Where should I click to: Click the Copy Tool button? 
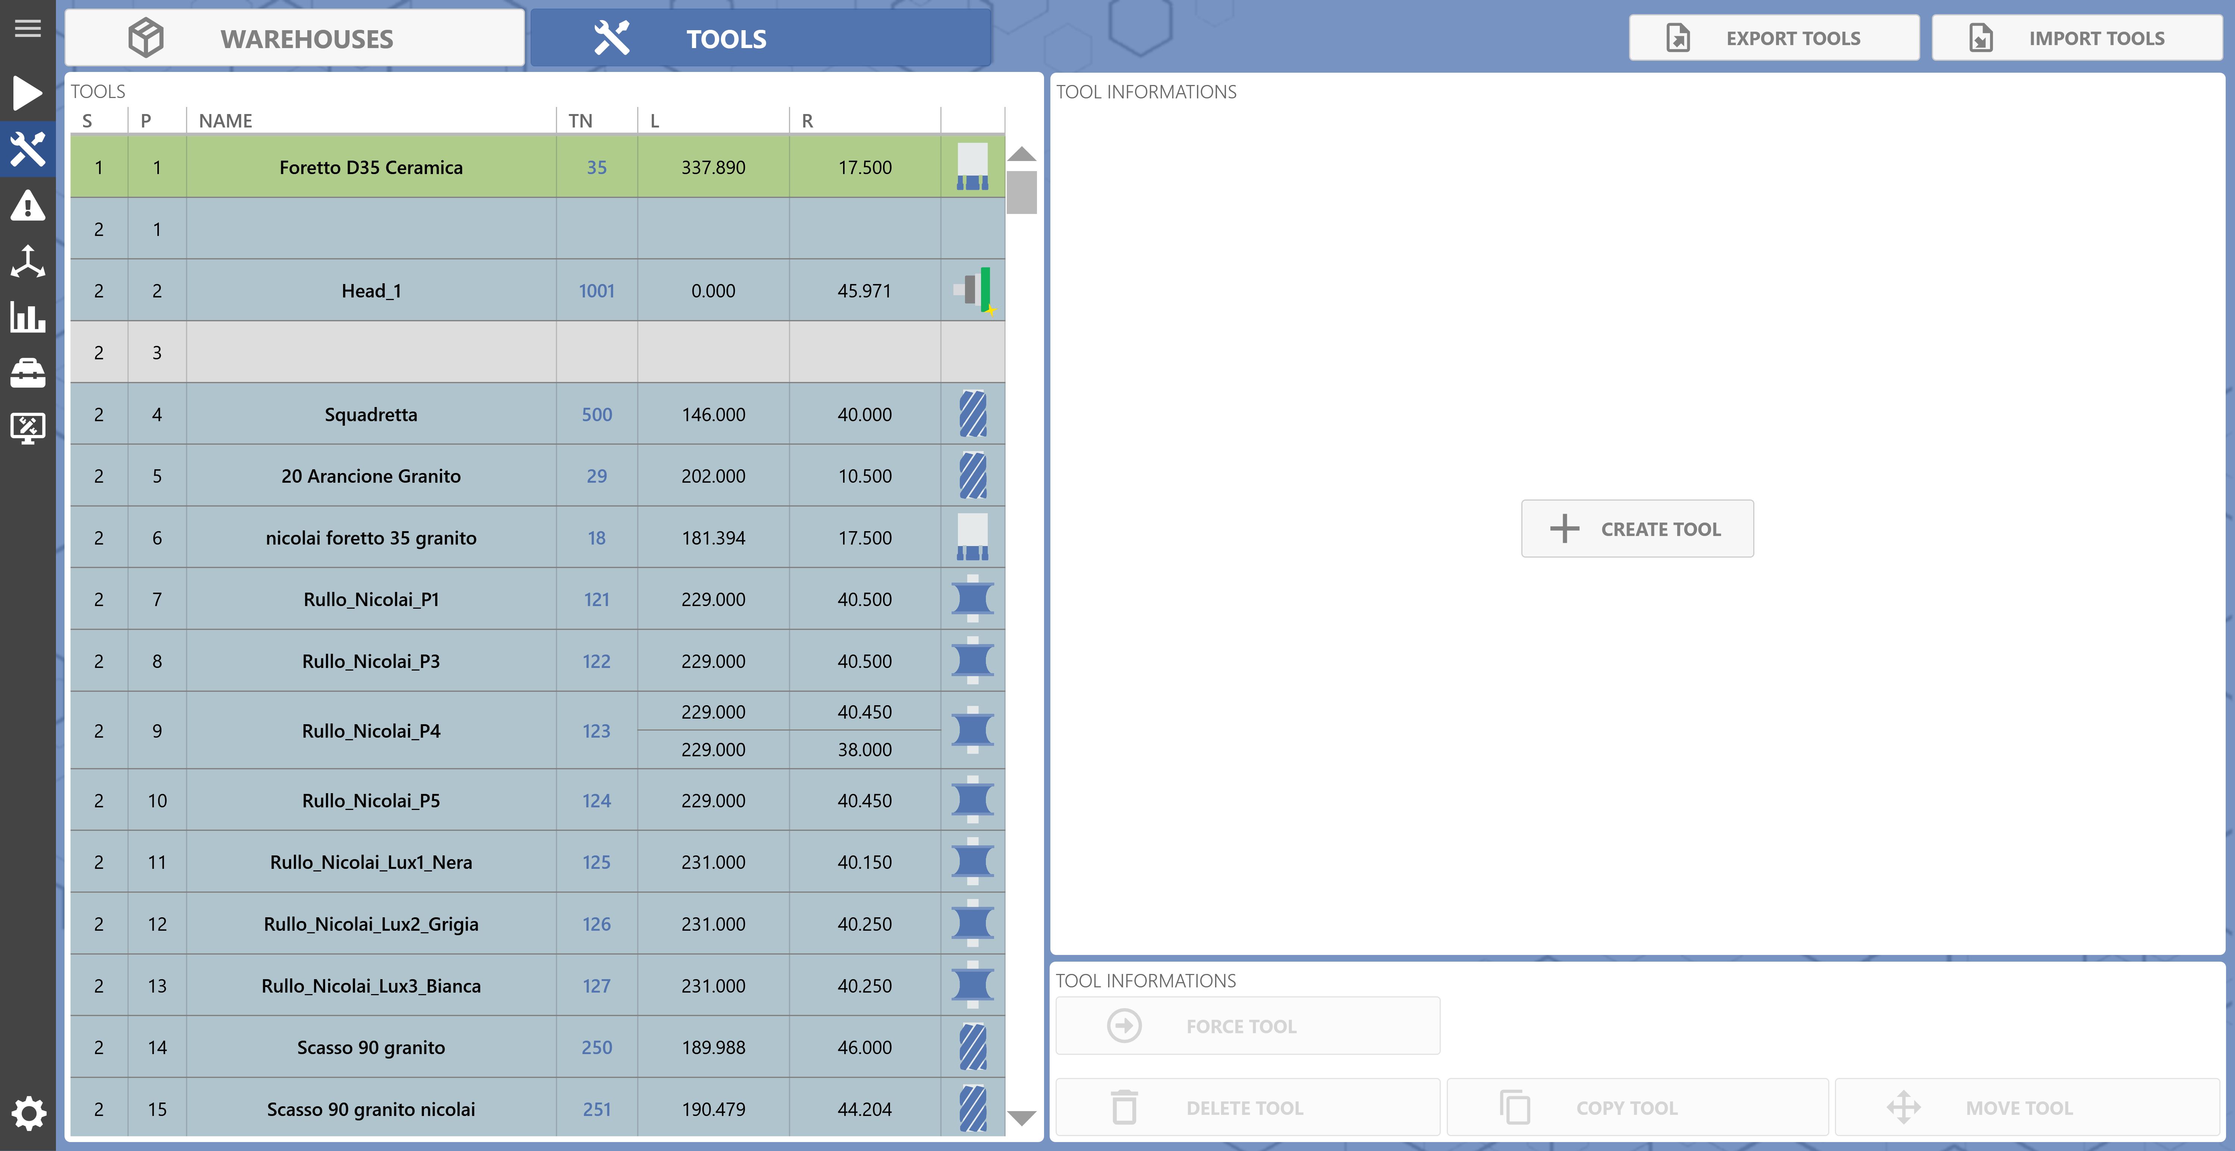pyautogui.click(x=1637, y=1108)
